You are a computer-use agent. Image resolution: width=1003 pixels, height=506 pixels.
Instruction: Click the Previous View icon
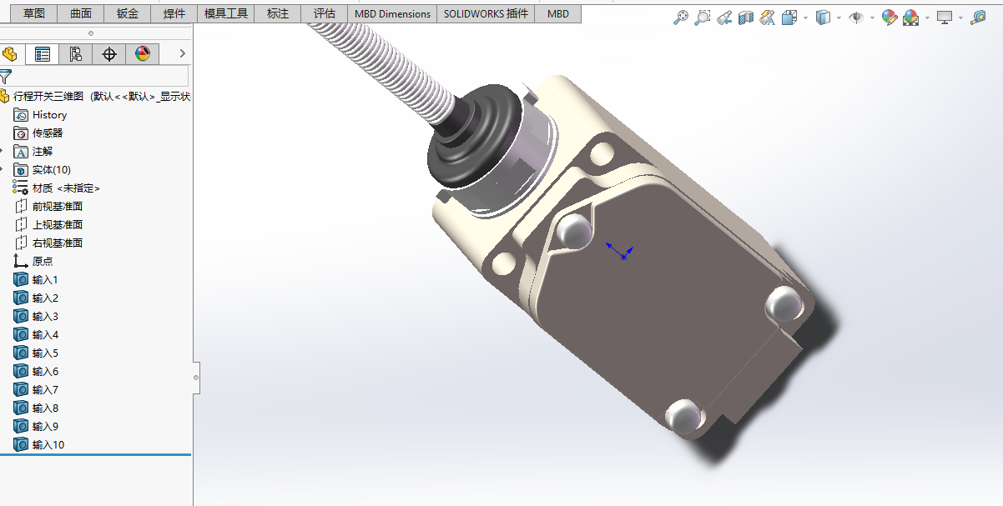[724, 18]
